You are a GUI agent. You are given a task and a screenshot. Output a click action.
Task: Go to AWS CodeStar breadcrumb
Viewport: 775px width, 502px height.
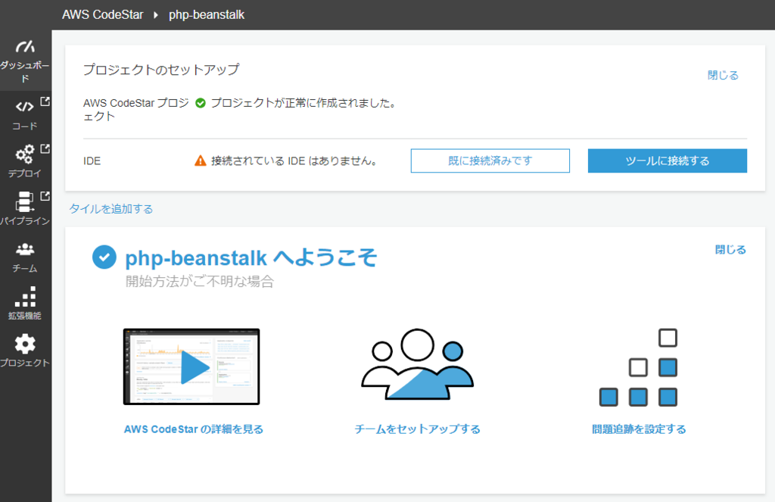tap(102, 15)
